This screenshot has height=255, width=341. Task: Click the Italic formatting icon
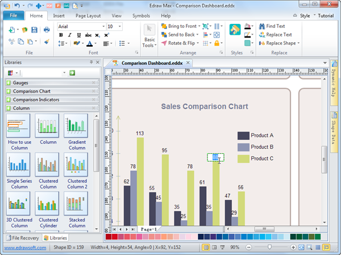(x=70, y=35)
